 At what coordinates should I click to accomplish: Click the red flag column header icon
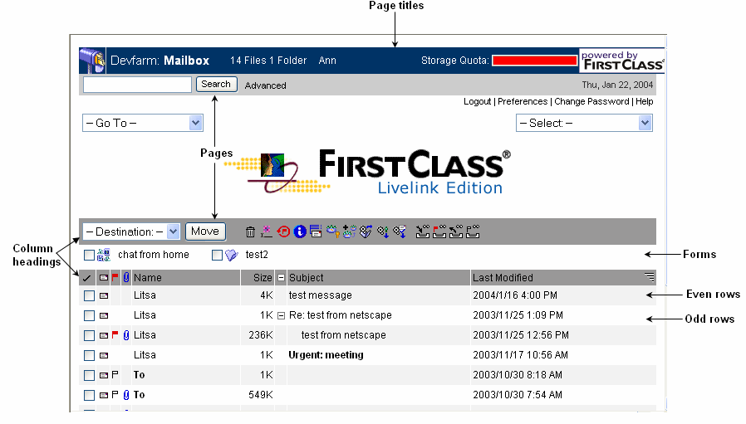115,278
